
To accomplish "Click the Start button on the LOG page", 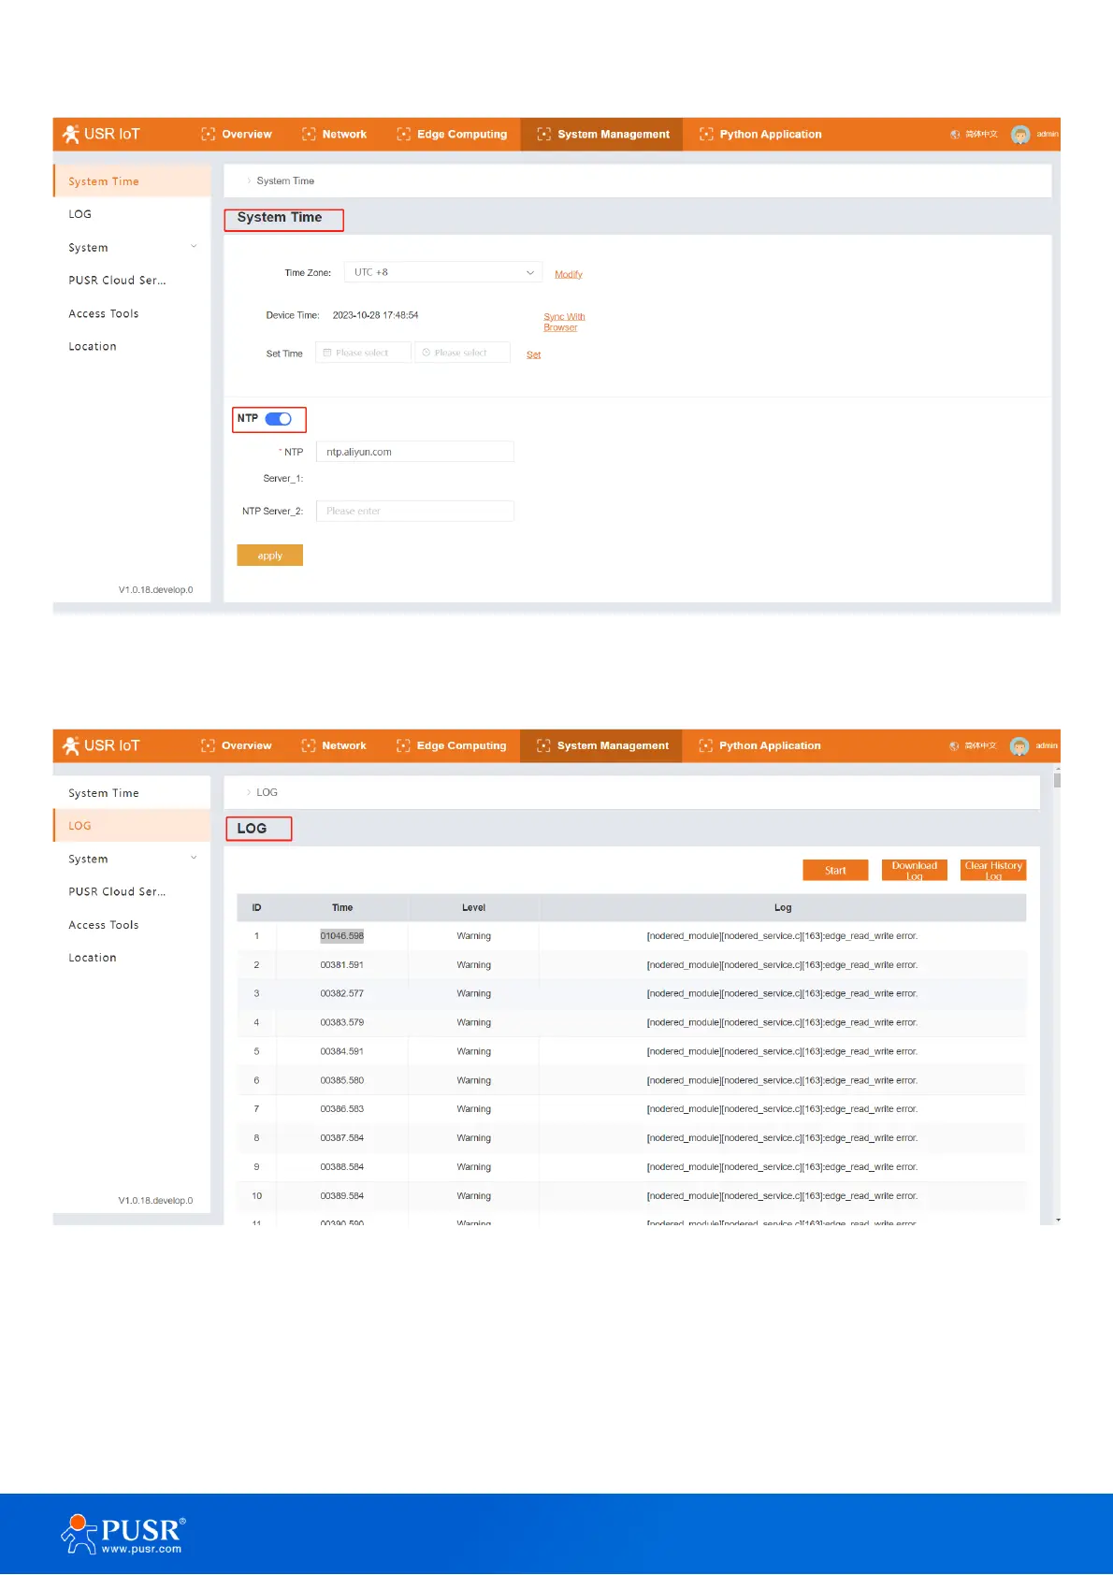I will 835,871.
